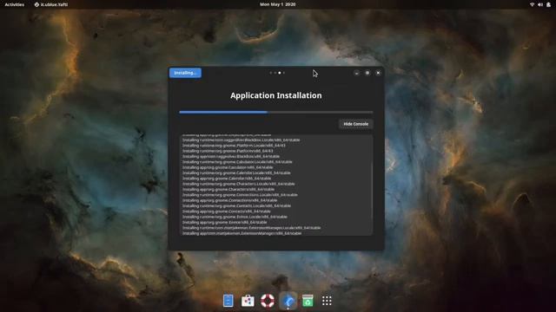556x312 pixels.
Task: Open the it.ublue.Yafti app menu
Action: point(51,4)
